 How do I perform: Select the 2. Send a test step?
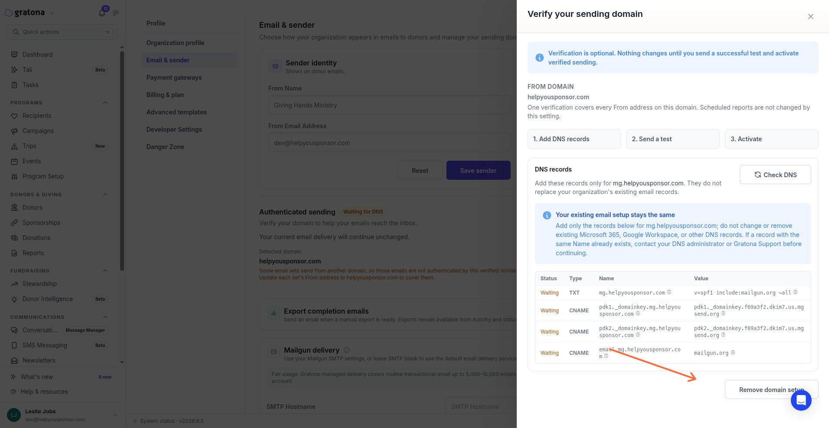[673, 139]
